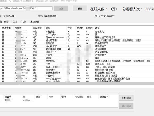Click the comment 这女的有钱

click(100, 49)
